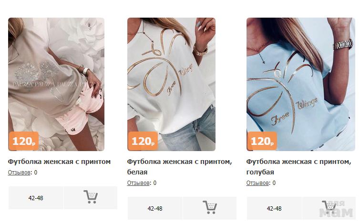Open blue Free Wings t-shirt photo

(301, 84)
